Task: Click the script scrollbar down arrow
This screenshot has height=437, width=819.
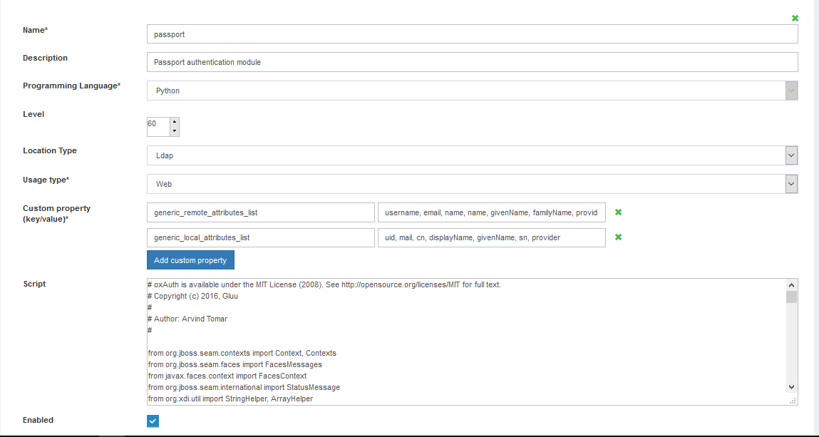Action: tap(791, 386)
